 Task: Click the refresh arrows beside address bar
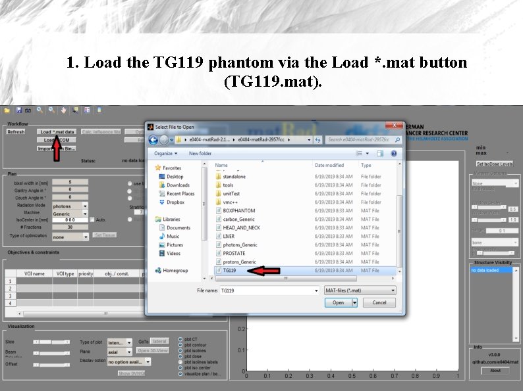click(317, 140)
